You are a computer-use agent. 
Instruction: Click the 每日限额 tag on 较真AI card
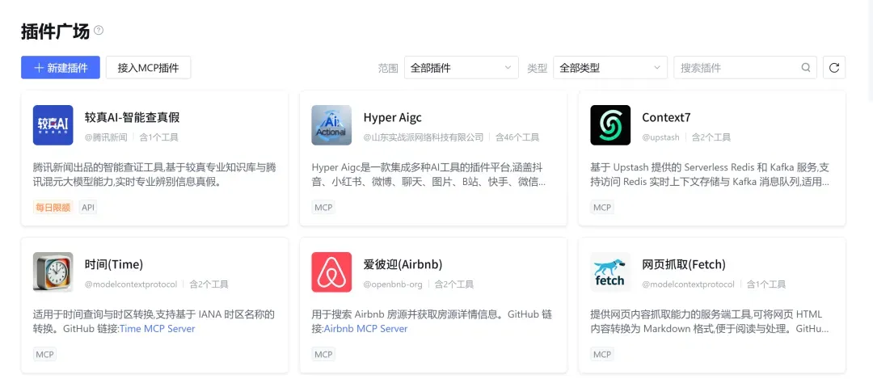(53, 208)
